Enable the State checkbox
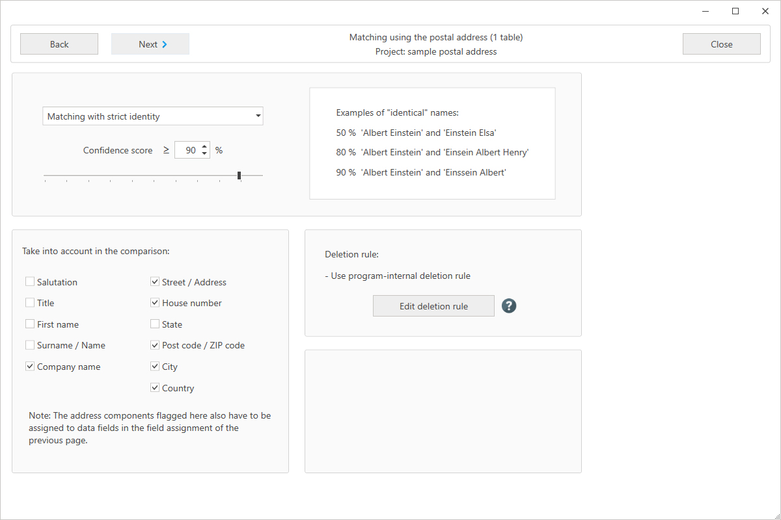781x520 pixels. pyautogui.click(x=154, y=323)
